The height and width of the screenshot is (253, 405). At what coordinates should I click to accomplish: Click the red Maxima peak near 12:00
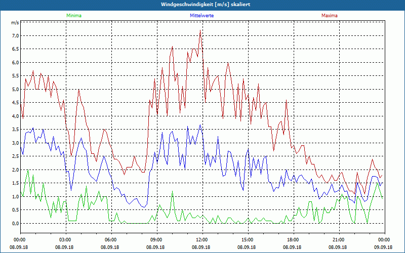click(200, 30)
